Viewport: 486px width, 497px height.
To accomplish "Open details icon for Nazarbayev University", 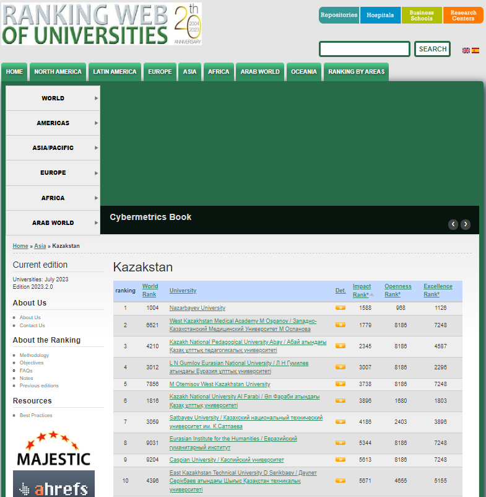I will click(340, 308).
